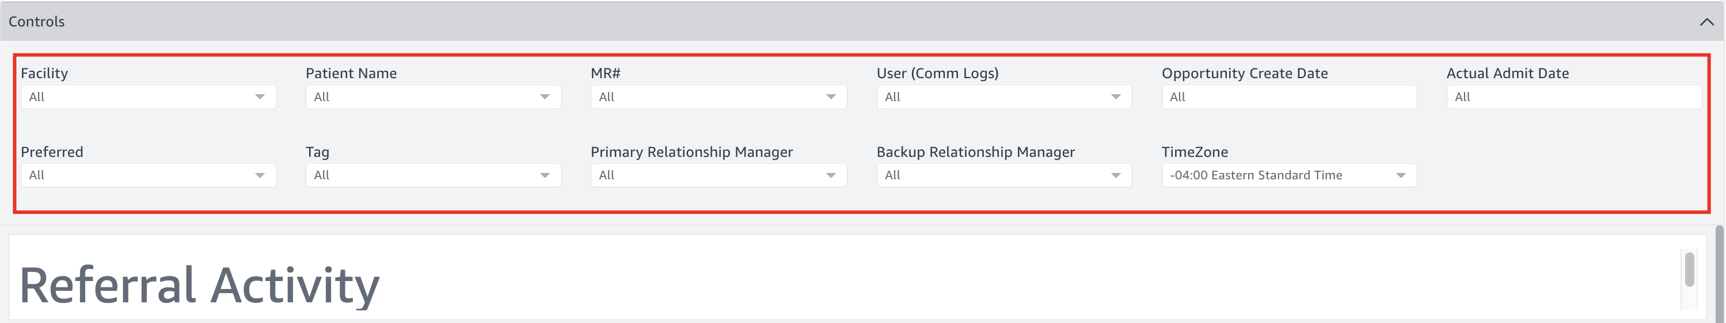Screen dimensions: 1726x323
Task: Open the MR# filter dropdown
Action: pos(717,97)
